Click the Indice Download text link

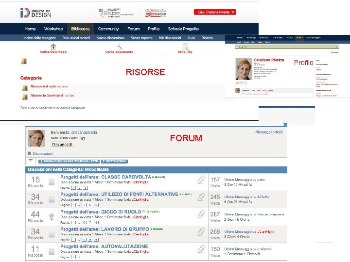tap(53, 52)
